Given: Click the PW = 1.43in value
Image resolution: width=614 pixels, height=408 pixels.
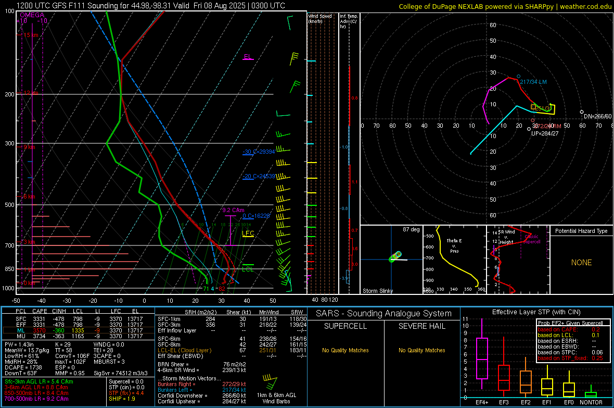Looking at the screenshot, I should click(x=19, y=344).
